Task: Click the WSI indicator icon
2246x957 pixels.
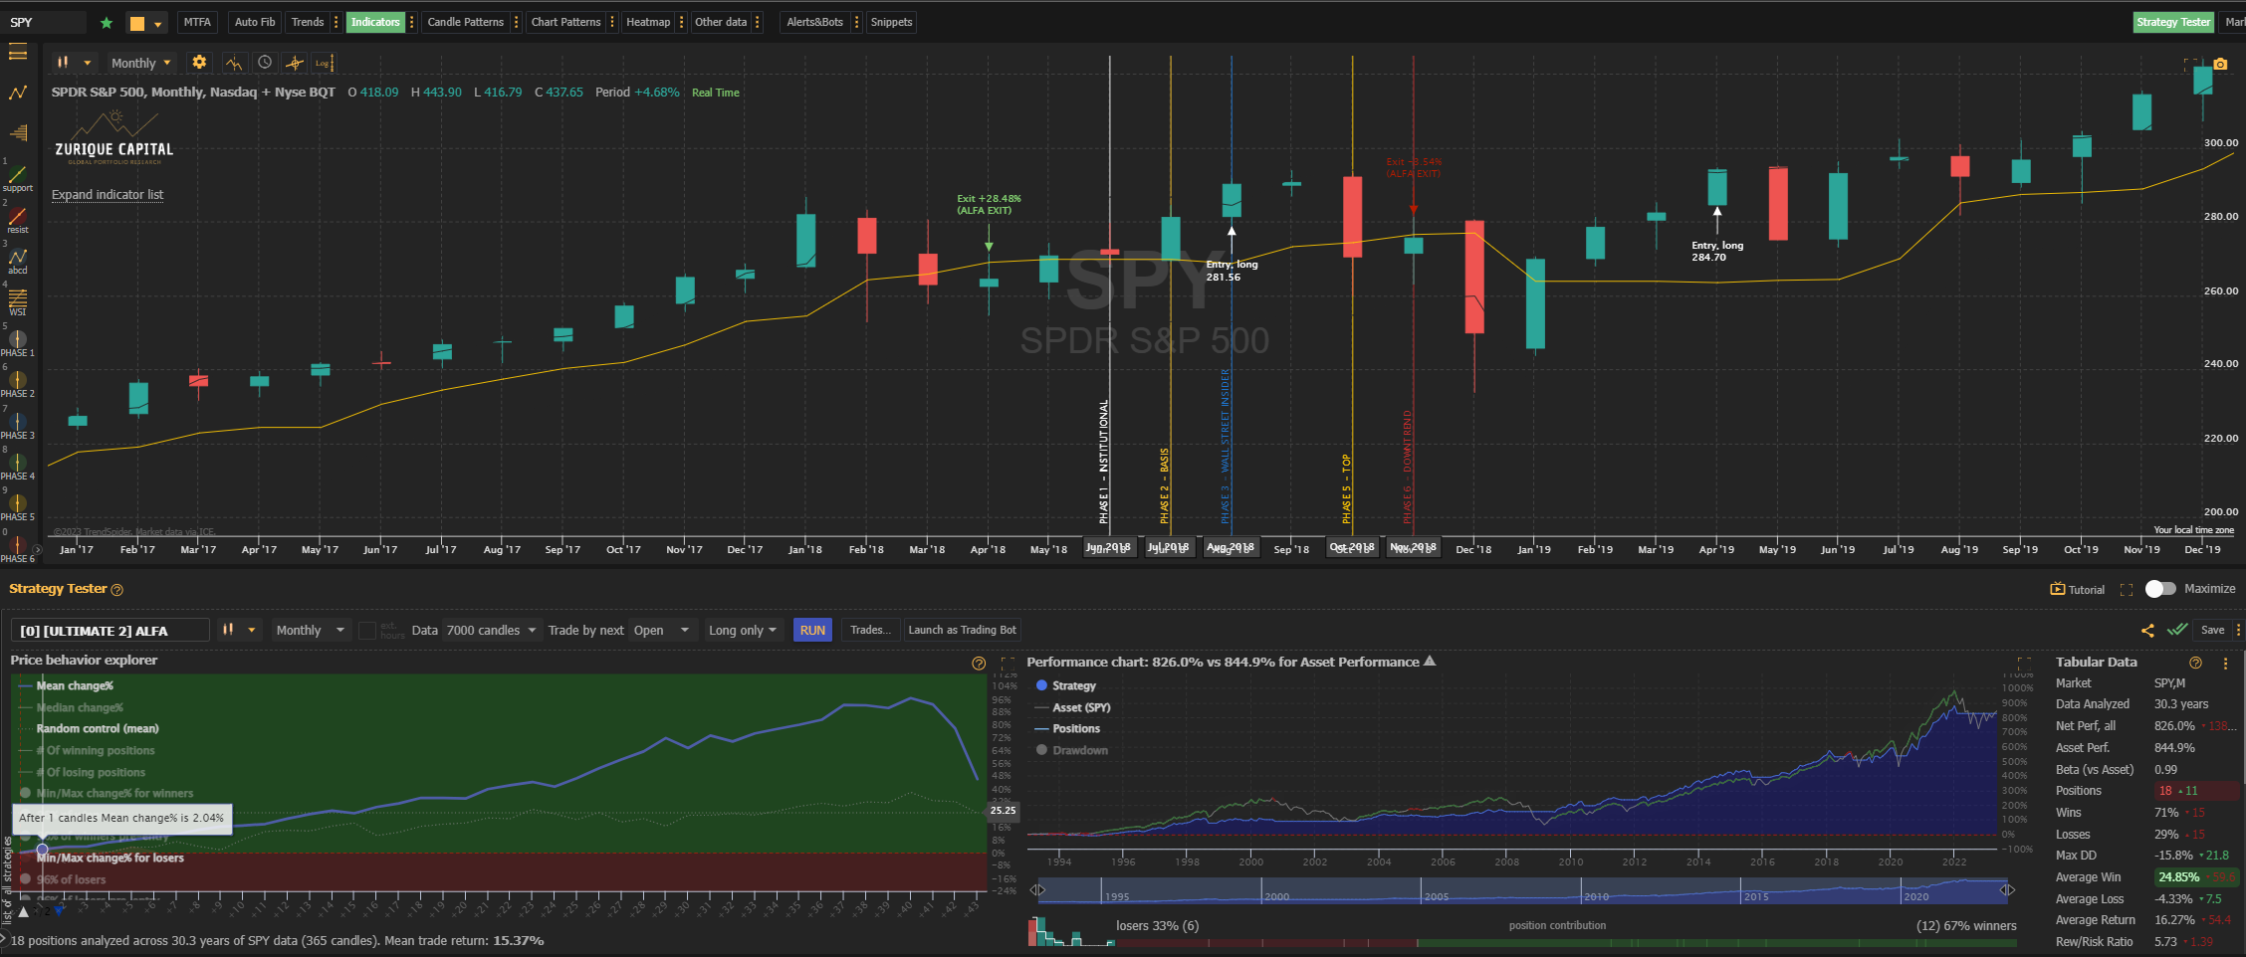Action: 18,302
